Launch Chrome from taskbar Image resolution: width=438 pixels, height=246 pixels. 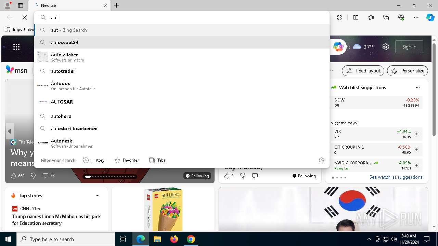[x=191, y=239]
